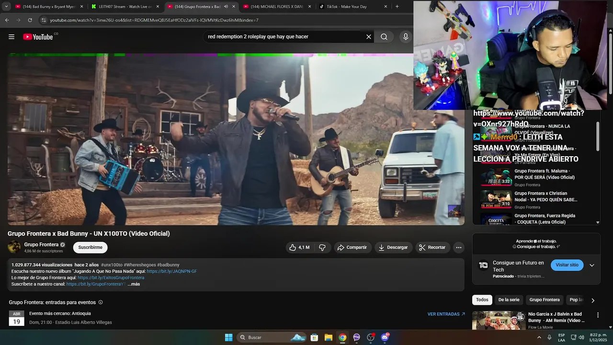Dislike the UN X100TO video

coord(322,247)
